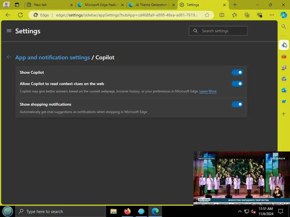Go back using the toolbar arrow
The height and width of the screenshot is (217, 290).
pos(8,15)
